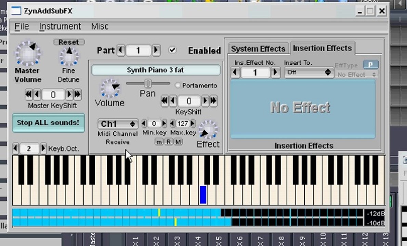This screenshot has height=246, width=407.
Task: Click the Min.key 0 value field
Action: (x=154, y=124)
